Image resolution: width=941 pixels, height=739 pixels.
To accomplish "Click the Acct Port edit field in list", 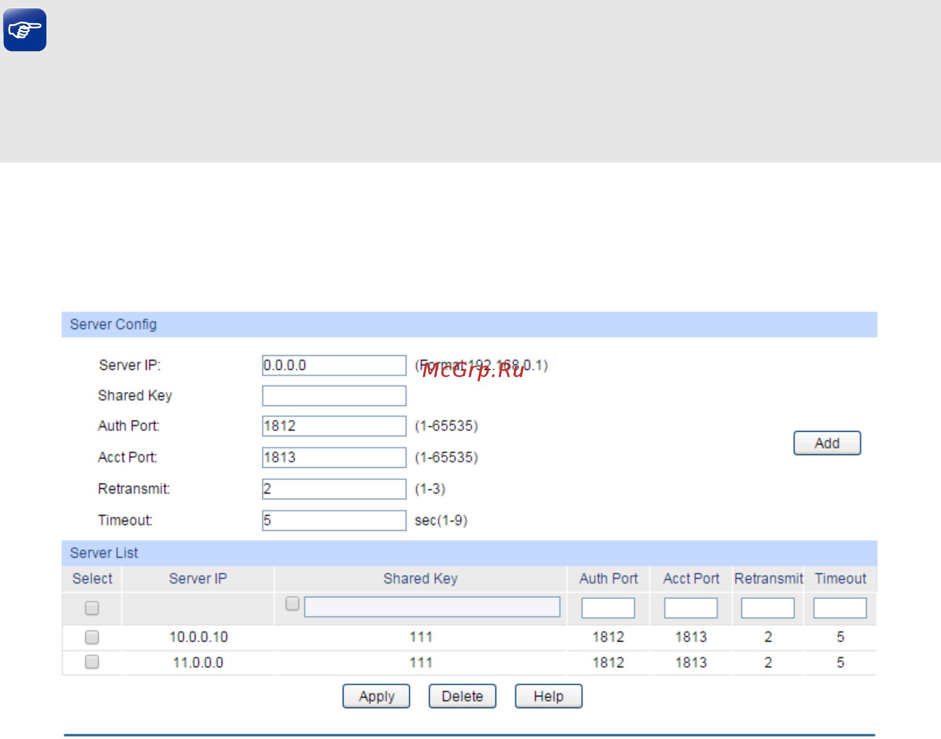I will click(x=691, y=608).
